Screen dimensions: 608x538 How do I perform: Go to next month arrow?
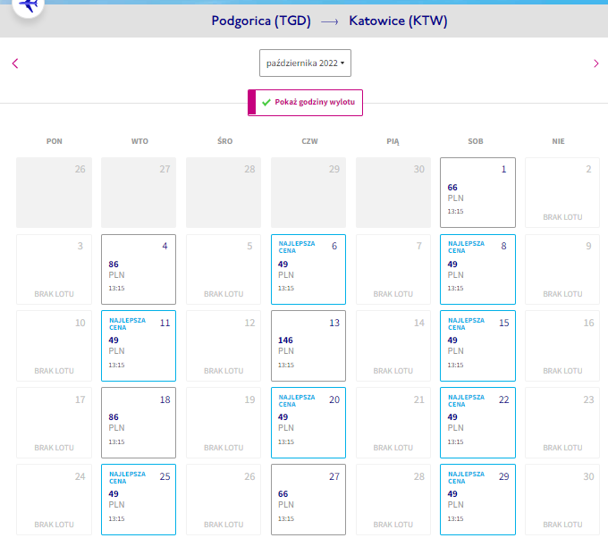coord(596,63)
